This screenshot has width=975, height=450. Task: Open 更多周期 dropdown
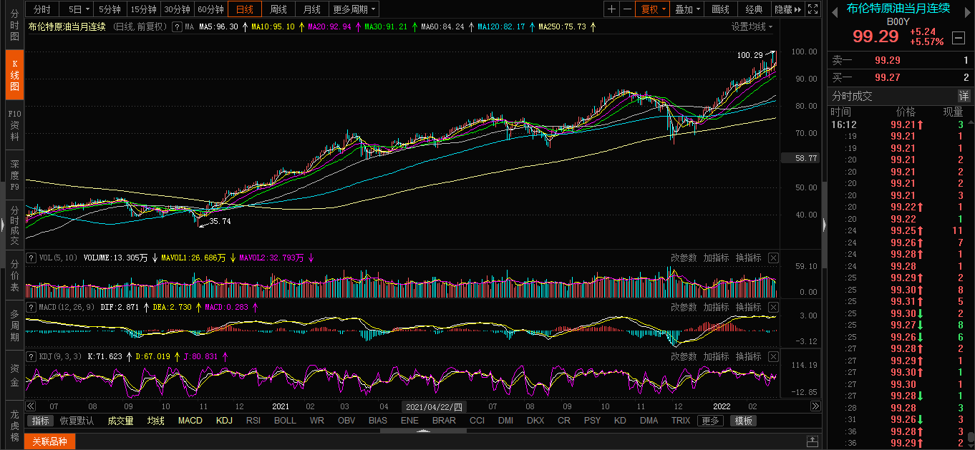(354, 9)
